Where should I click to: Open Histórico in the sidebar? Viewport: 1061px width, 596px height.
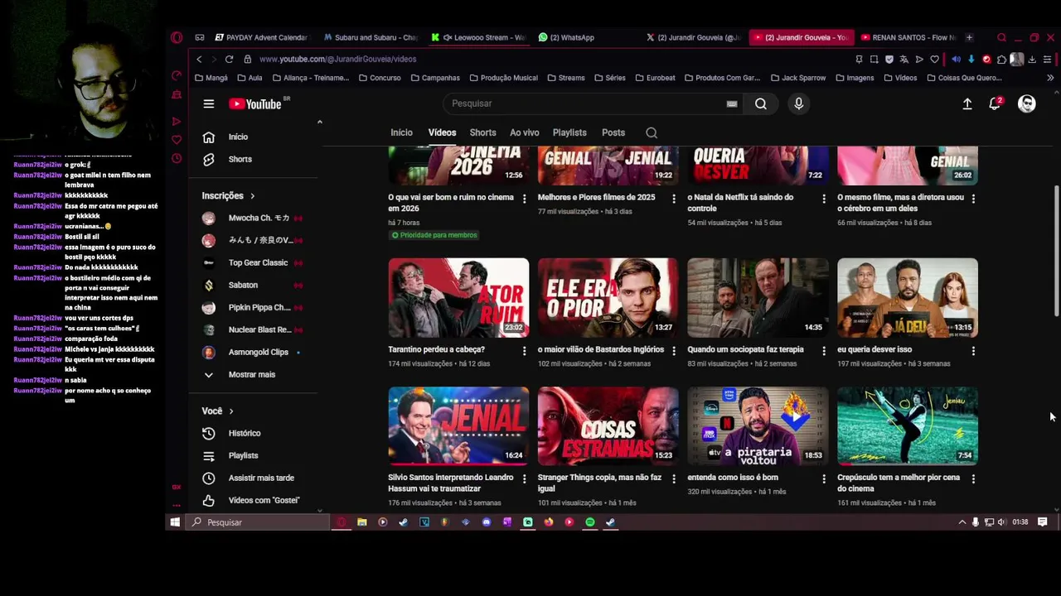244,433
